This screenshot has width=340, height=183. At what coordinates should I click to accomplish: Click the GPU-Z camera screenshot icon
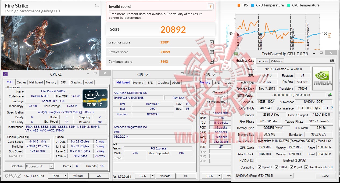332,61
